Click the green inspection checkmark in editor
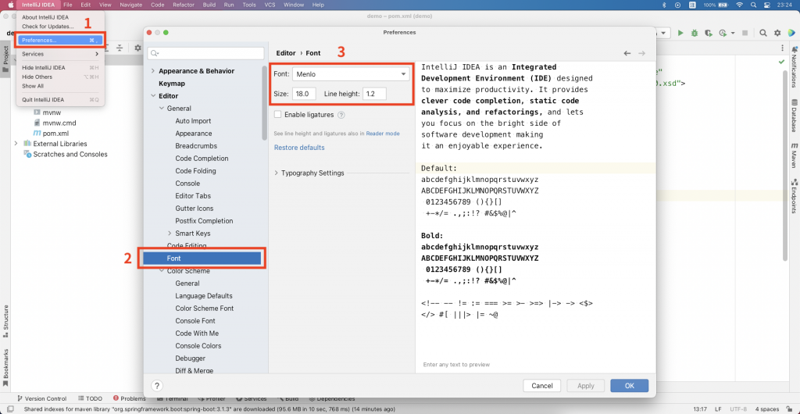The width and height of the screenshot is (800, 414). 781,62
